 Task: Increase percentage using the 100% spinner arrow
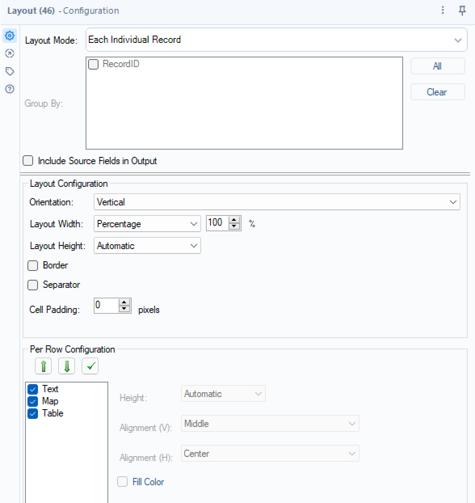coord(234,220)
